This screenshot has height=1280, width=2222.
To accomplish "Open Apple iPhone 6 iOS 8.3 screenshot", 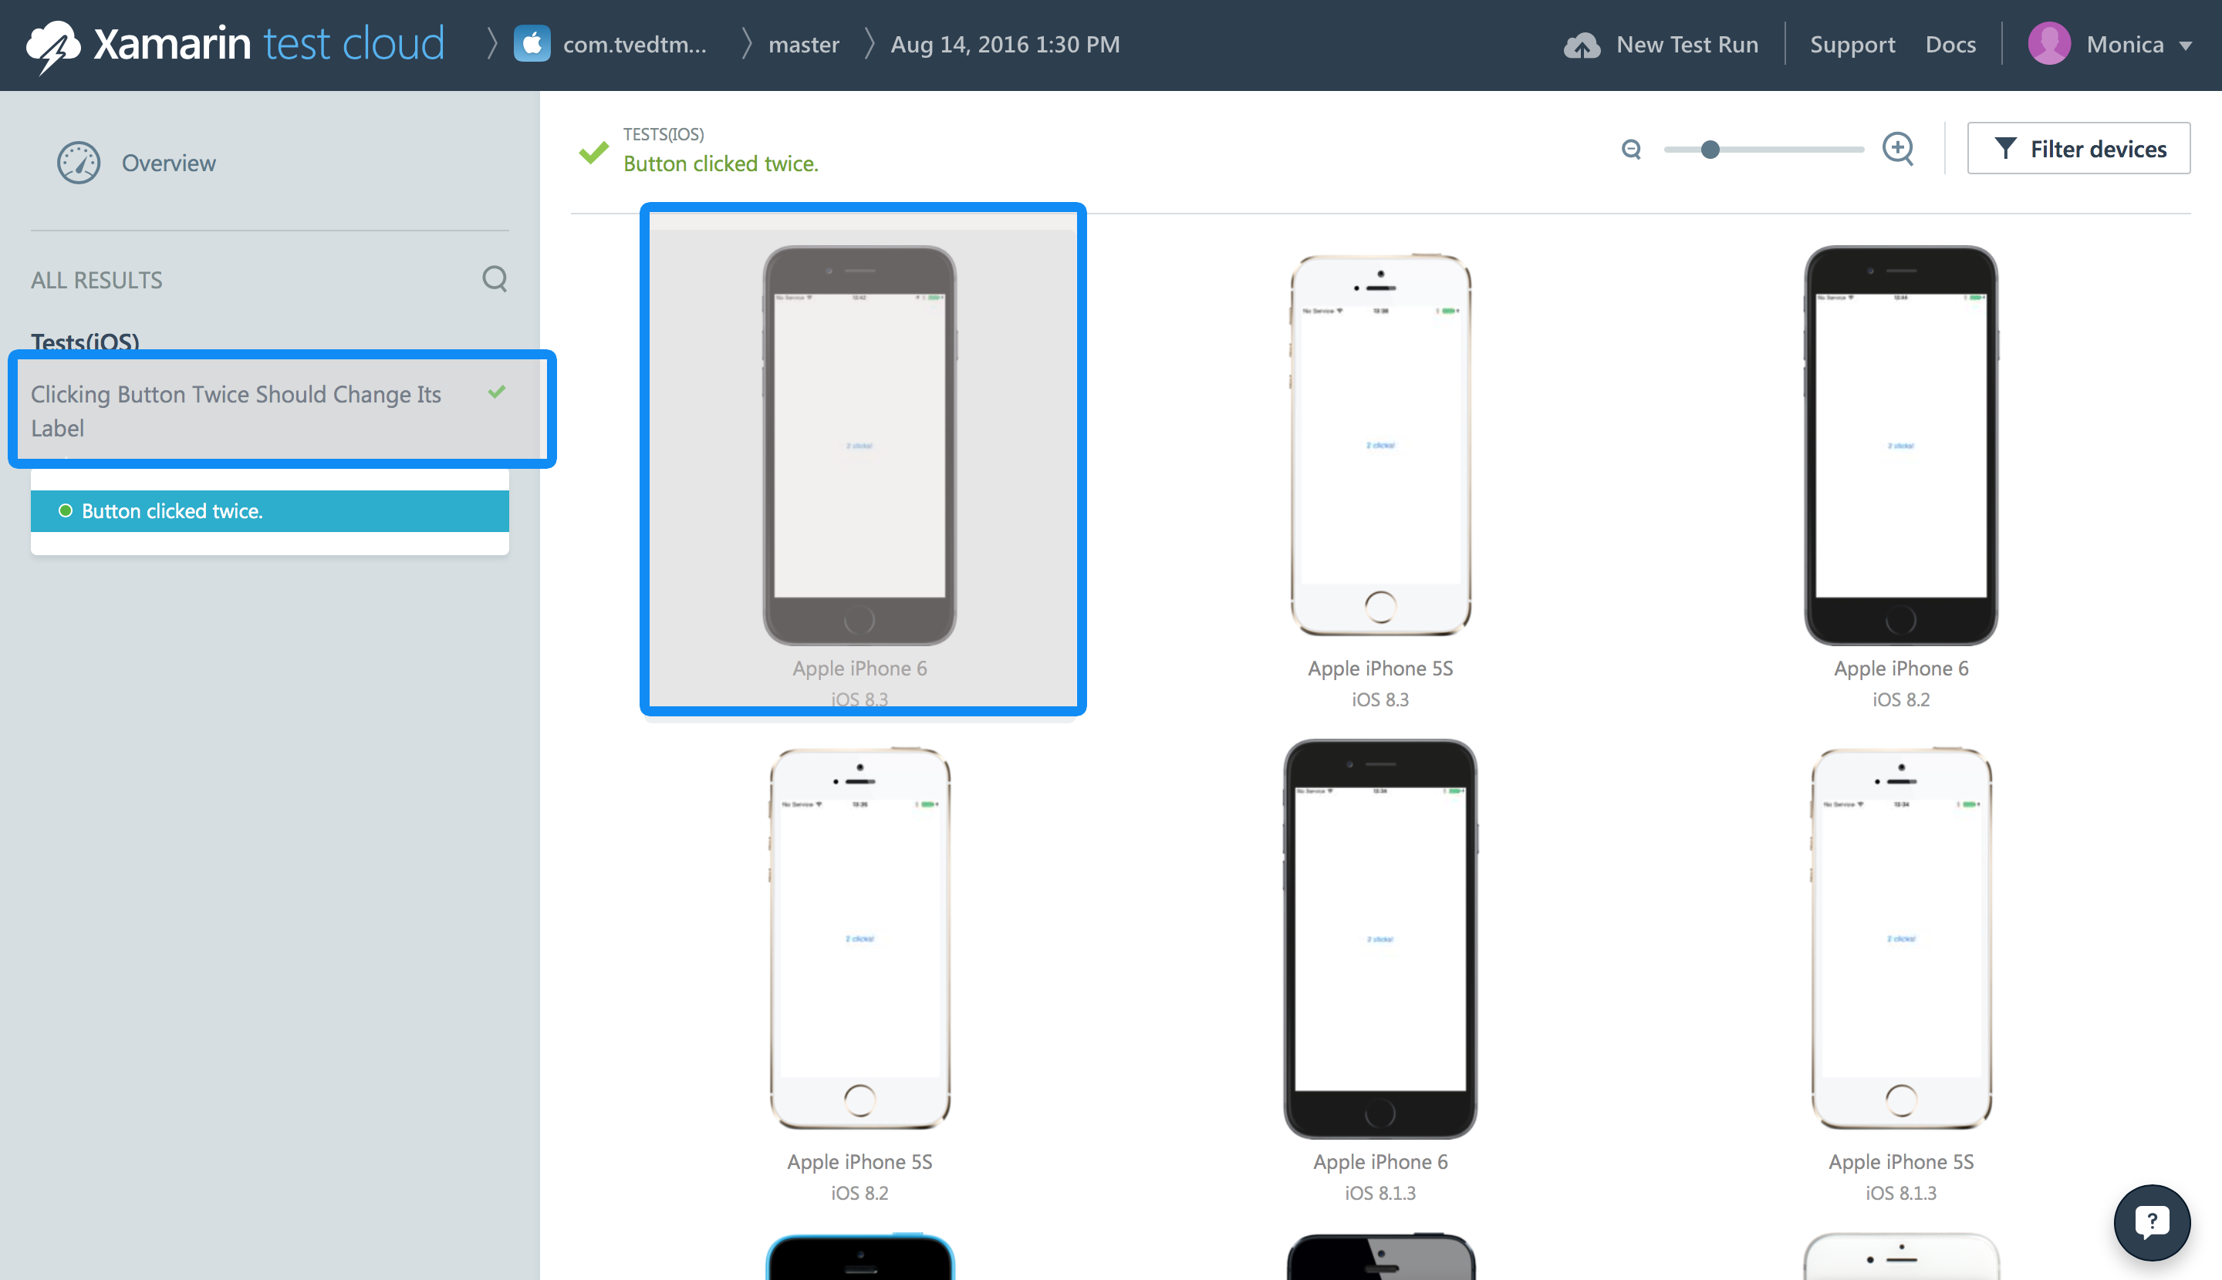I will click(x=859, y=445).
